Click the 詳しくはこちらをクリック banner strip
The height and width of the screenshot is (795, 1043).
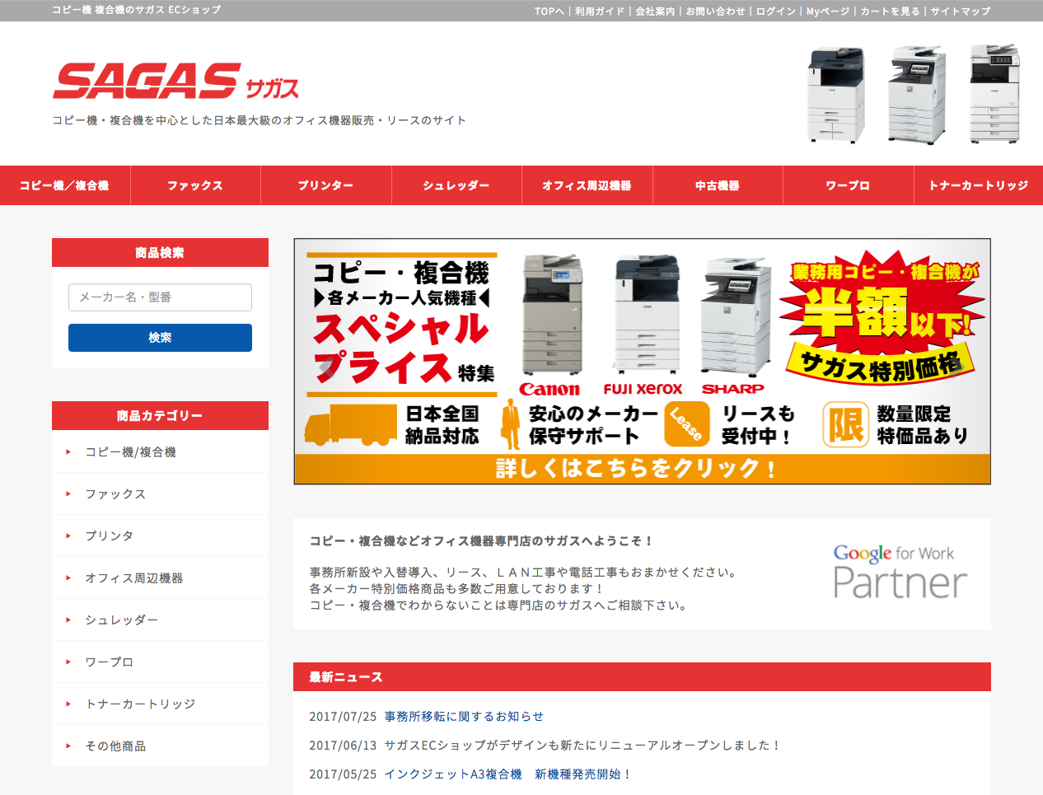tap(643, 469)
